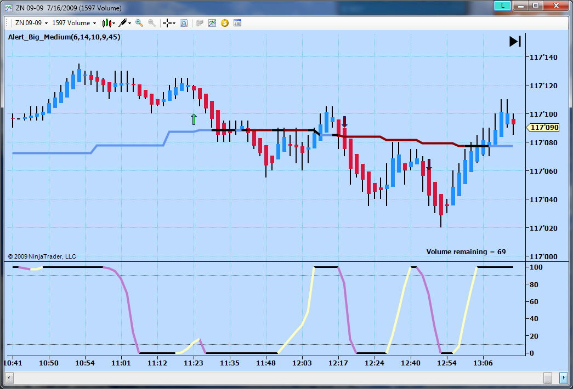Image resolution: width=573 pixels, height=389 pixels.
Task: Select the crosshair cursor tool
Action: click(x=167, y=23)
